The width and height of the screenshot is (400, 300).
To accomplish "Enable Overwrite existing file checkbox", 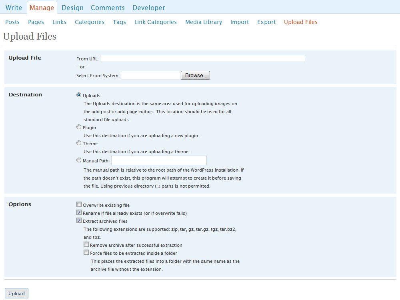I will 79,204.
